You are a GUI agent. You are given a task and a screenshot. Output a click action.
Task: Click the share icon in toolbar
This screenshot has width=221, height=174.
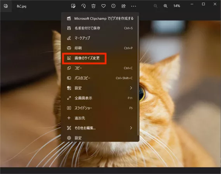coord(124,6)
